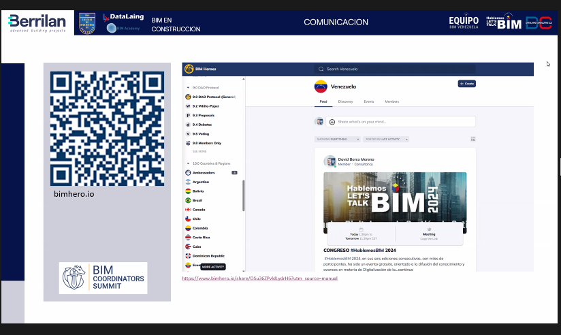Screen dimensions: 561x335
Task: Click the 'Consultancy' label under author name
Action: 364,164
